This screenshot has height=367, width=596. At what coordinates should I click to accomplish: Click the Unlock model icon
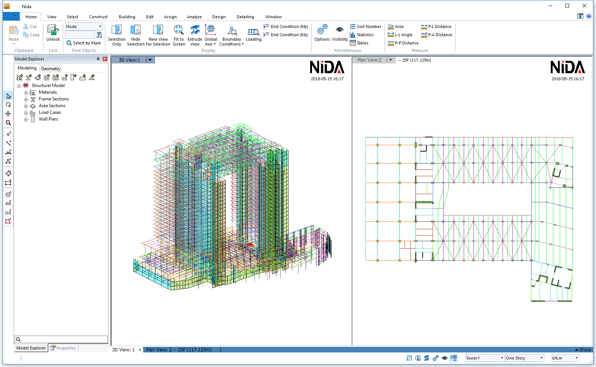tap(53, 30)
